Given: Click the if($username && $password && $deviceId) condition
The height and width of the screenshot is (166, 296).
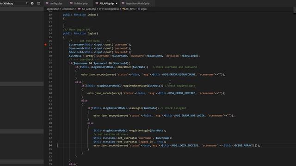Looking at the screenshot, I should coord(99,63).
